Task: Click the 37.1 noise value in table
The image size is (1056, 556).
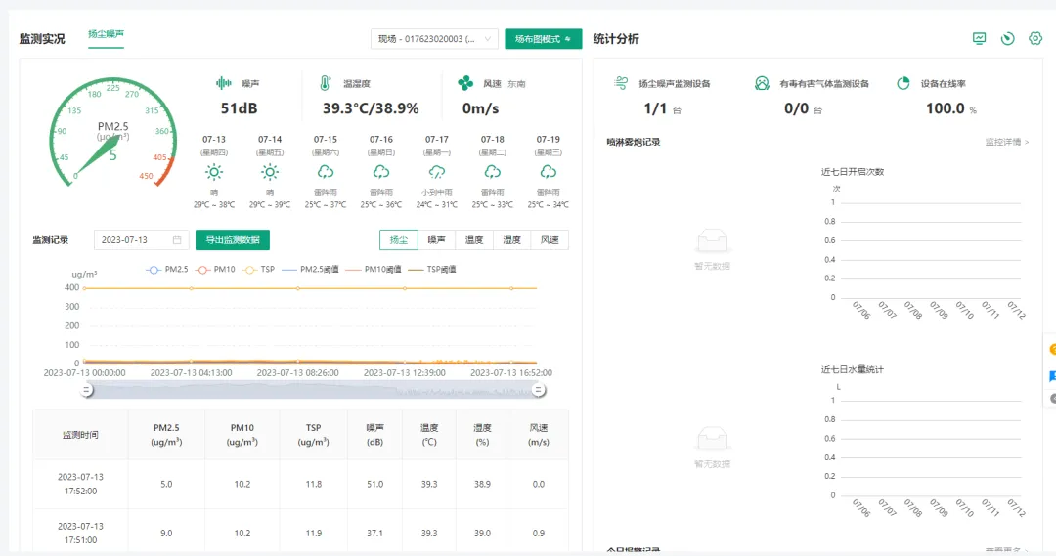Action: pos(375,534)
